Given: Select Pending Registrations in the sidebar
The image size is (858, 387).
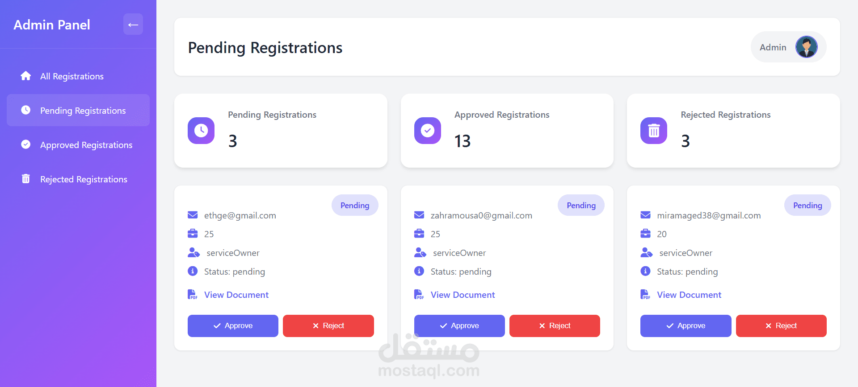Looking at the screenshot, I should click(x=78, y=110).
